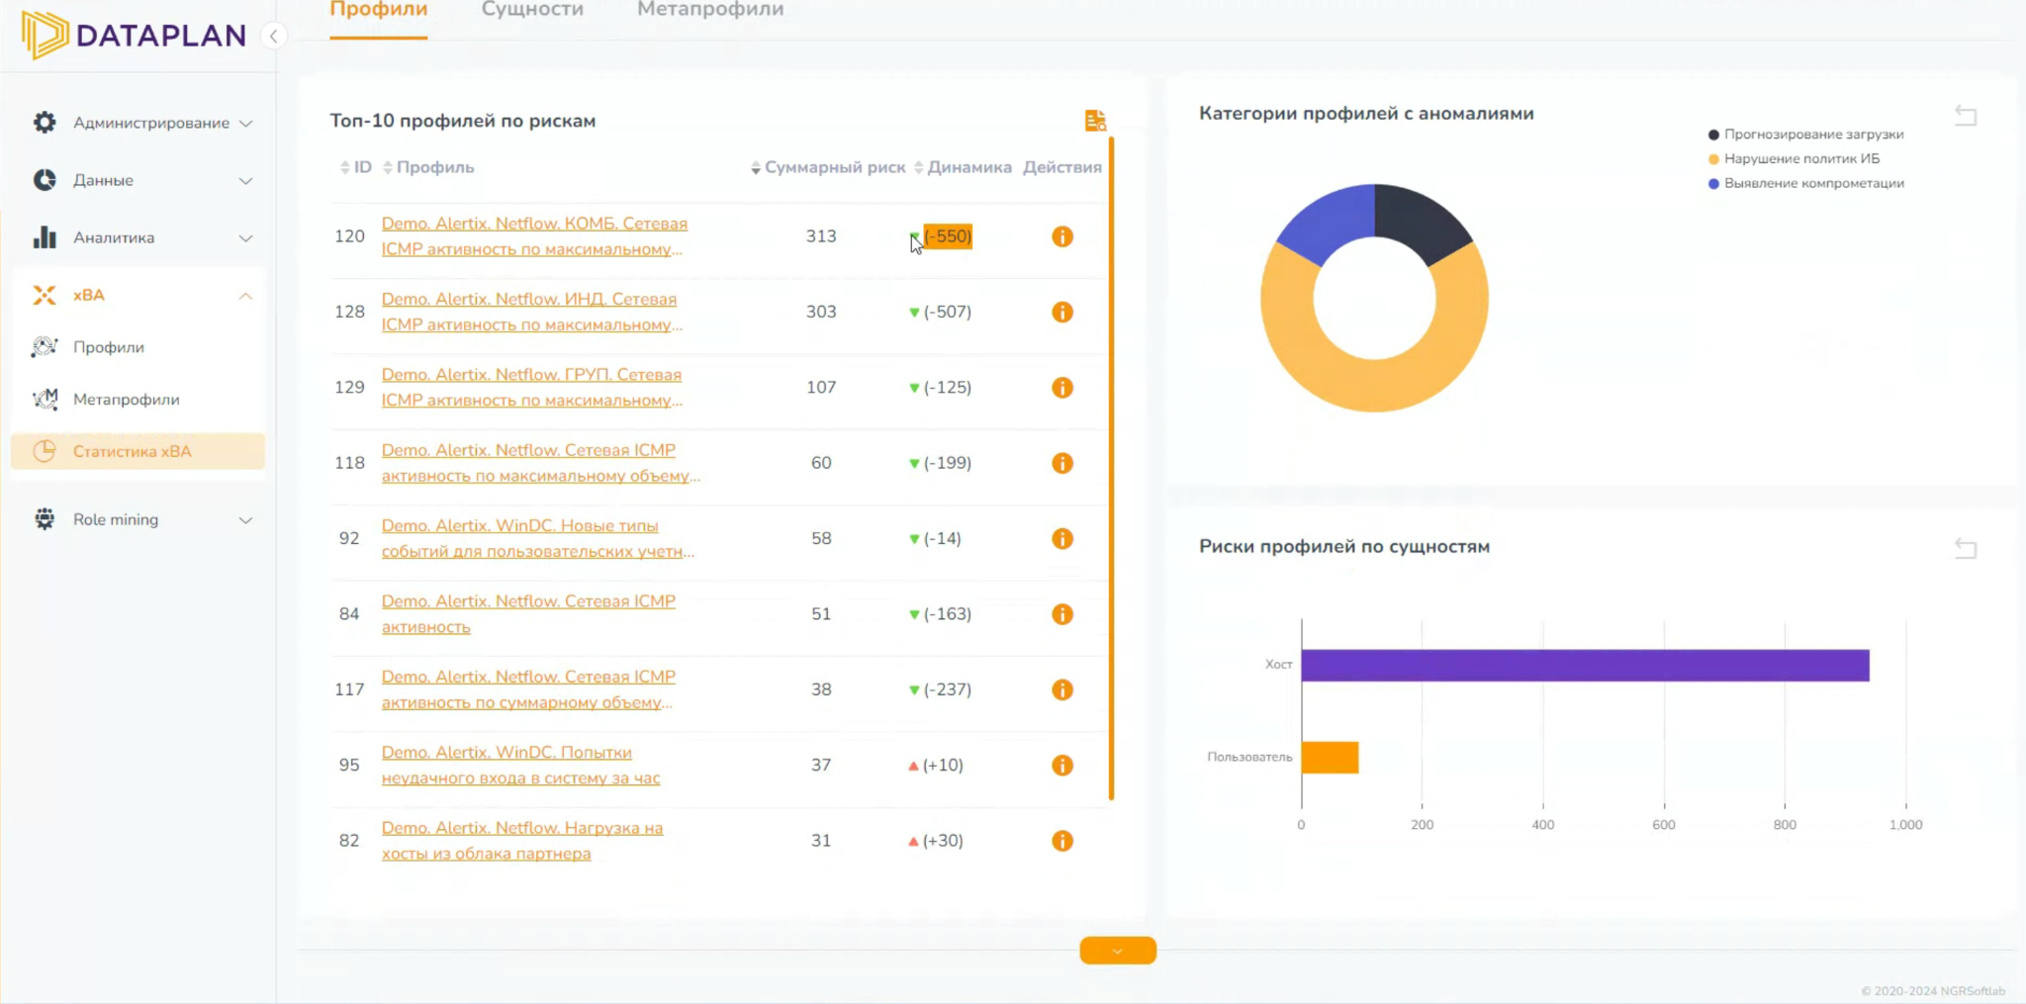Open Статистика xBA in the sidebar
2026x1004 pixels.
(138, 451)
